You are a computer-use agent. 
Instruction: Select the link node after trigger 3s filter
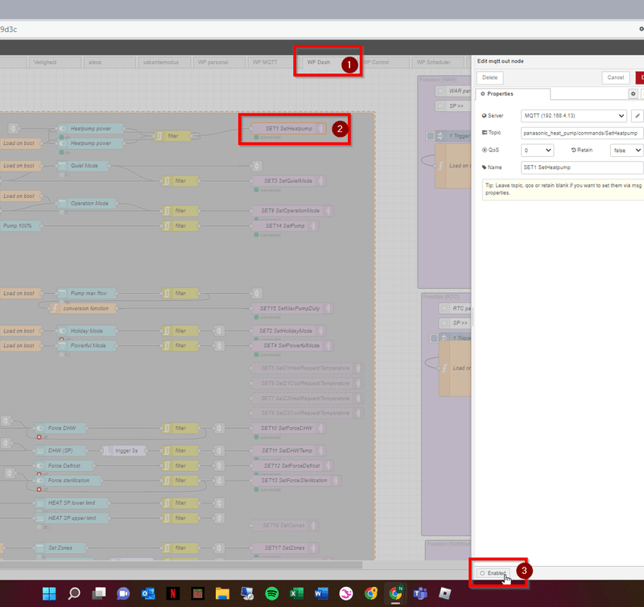[219, 451]
